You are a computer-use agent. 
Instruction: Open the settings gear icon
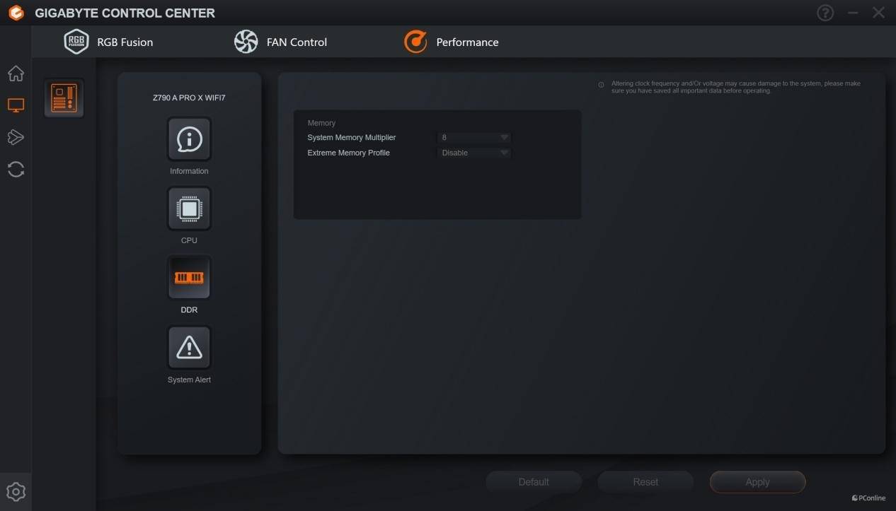(x=16, y=491)
